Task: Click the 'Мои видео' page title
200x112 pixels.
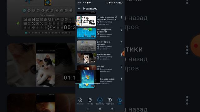Action: [x=90, y=8]
